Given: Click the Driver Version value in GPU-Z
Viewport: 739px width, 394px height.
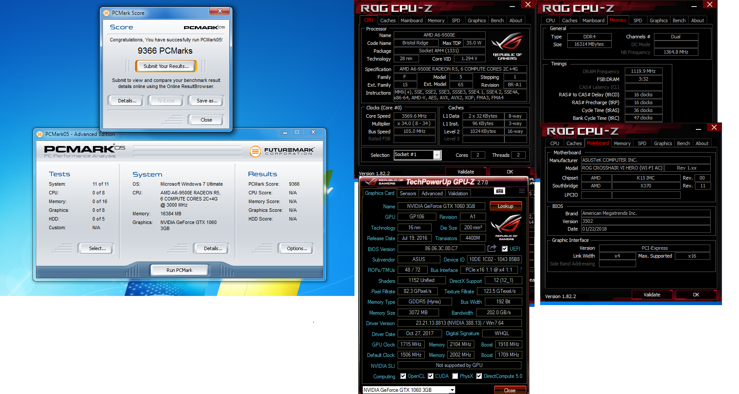Looking at the screenshot, I should point(460,323).
